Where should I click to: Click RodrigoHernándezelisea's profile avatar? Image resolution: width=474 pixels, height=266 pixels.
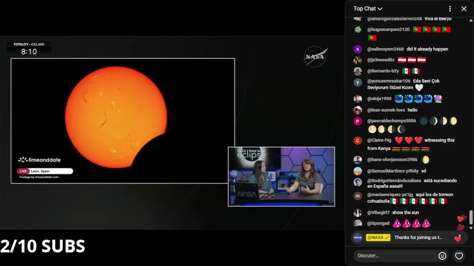point(358,182)
